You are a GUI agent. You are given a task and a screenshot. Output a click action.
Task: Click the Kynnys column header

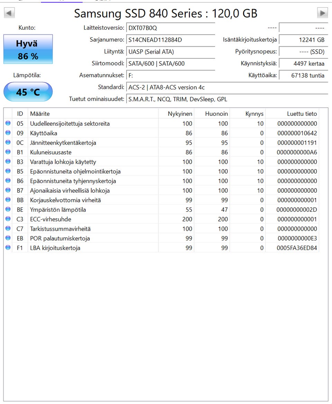click(248, 114)
